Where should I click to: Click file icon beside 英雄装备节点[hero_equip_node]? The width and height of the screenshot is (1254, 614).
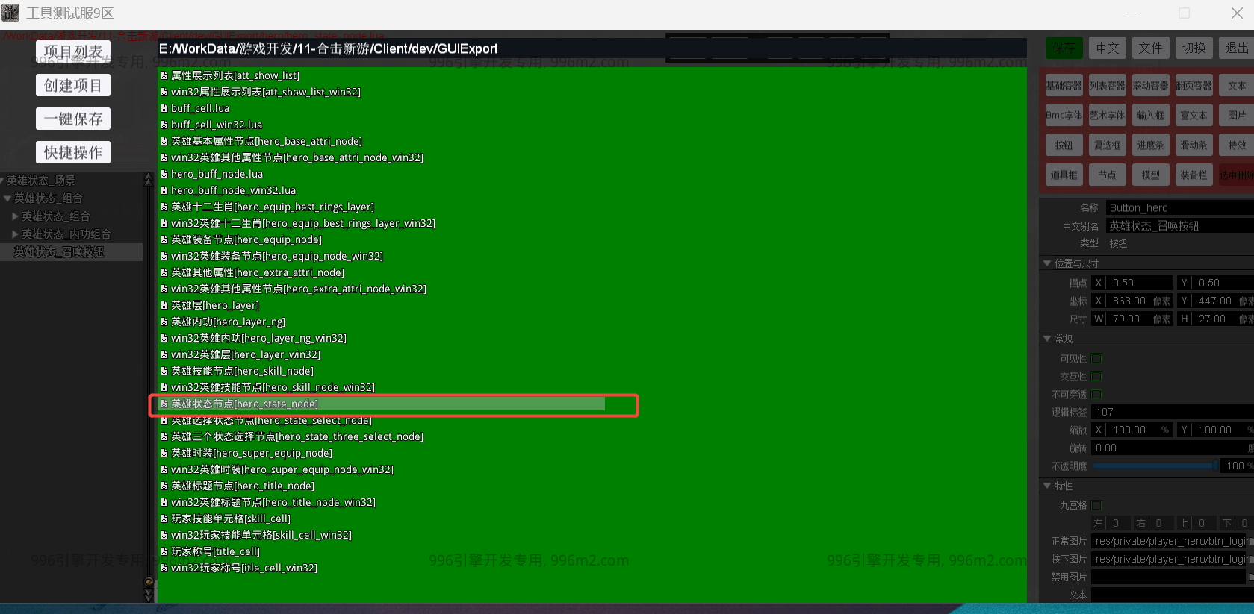(x=164, y=240)
